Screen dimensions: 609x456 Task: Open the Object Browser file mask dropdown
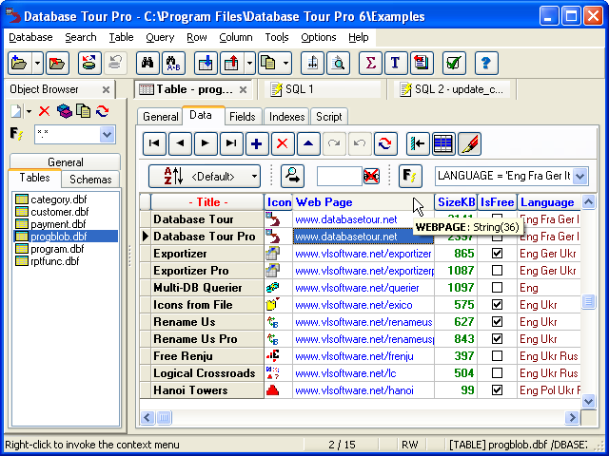[107, 135]
